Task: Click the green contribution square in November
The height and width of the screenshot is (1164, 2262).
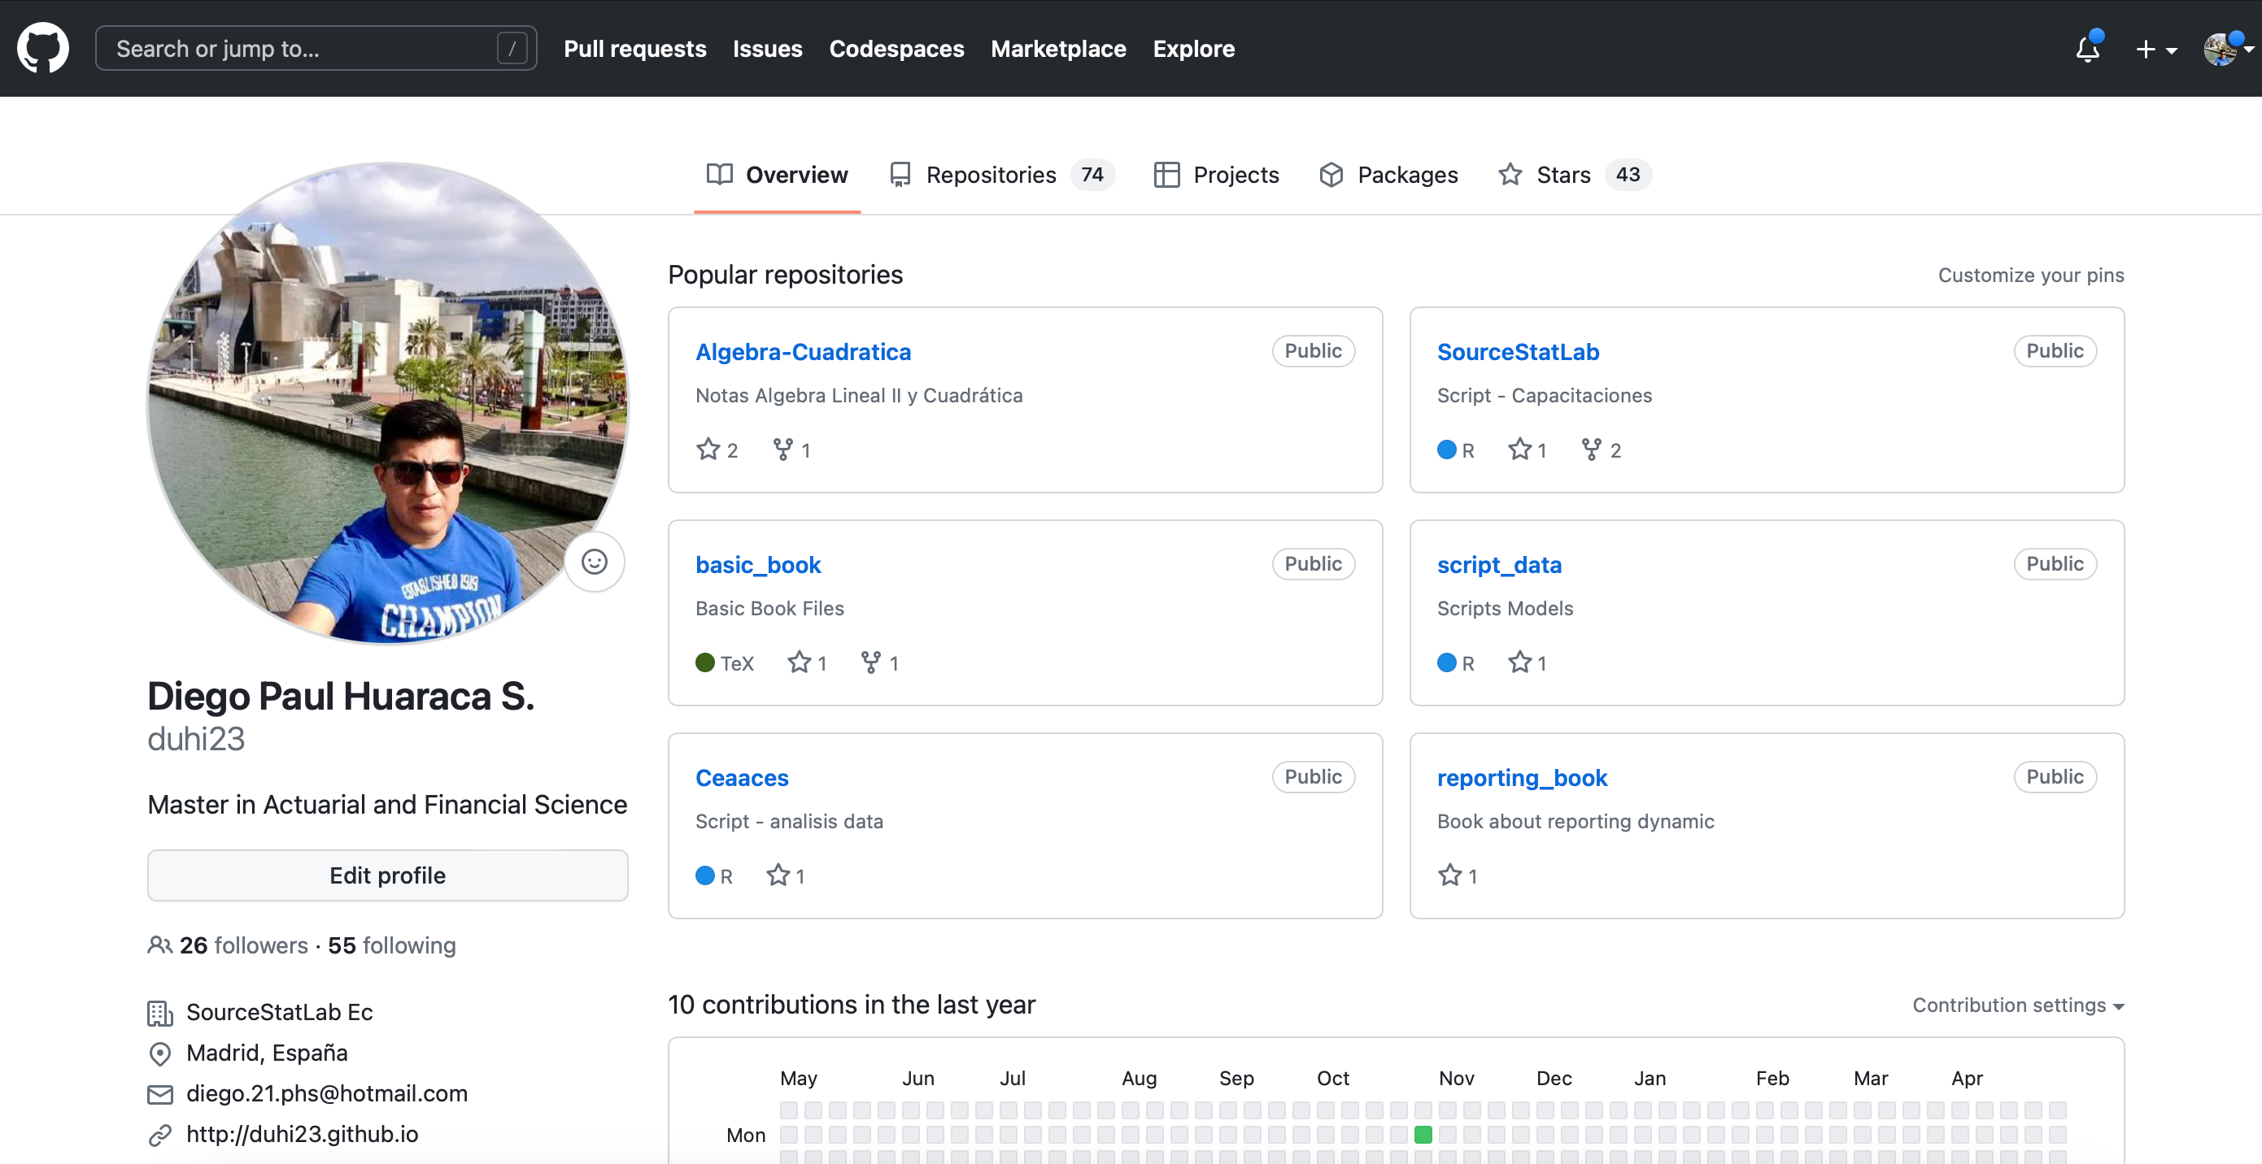Action: pos(1423,1134)
